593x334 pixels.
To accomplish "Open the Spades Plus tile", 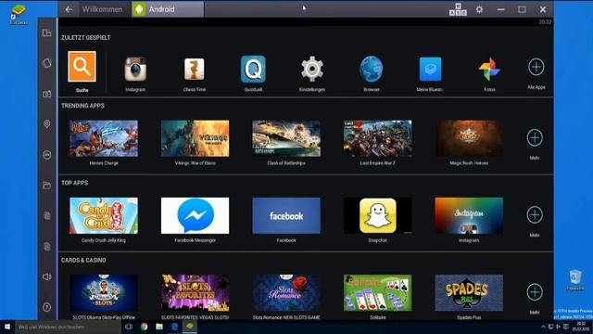I will [469, 293].
